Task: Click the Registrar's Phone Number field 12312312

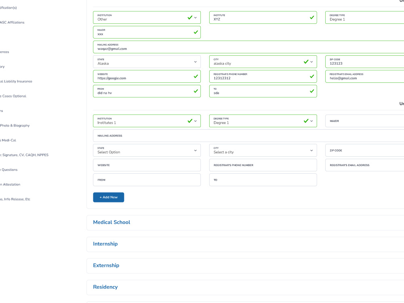Action: tap(263, 76)
